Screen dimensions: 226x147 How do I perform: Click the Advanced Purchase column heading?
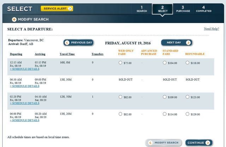pos(149,52)
